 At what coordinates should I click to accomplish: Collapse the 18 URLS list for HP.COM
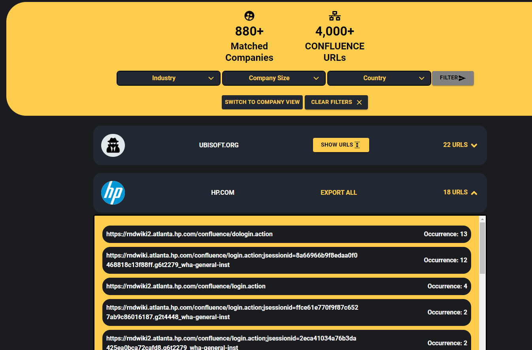(460, 192)
